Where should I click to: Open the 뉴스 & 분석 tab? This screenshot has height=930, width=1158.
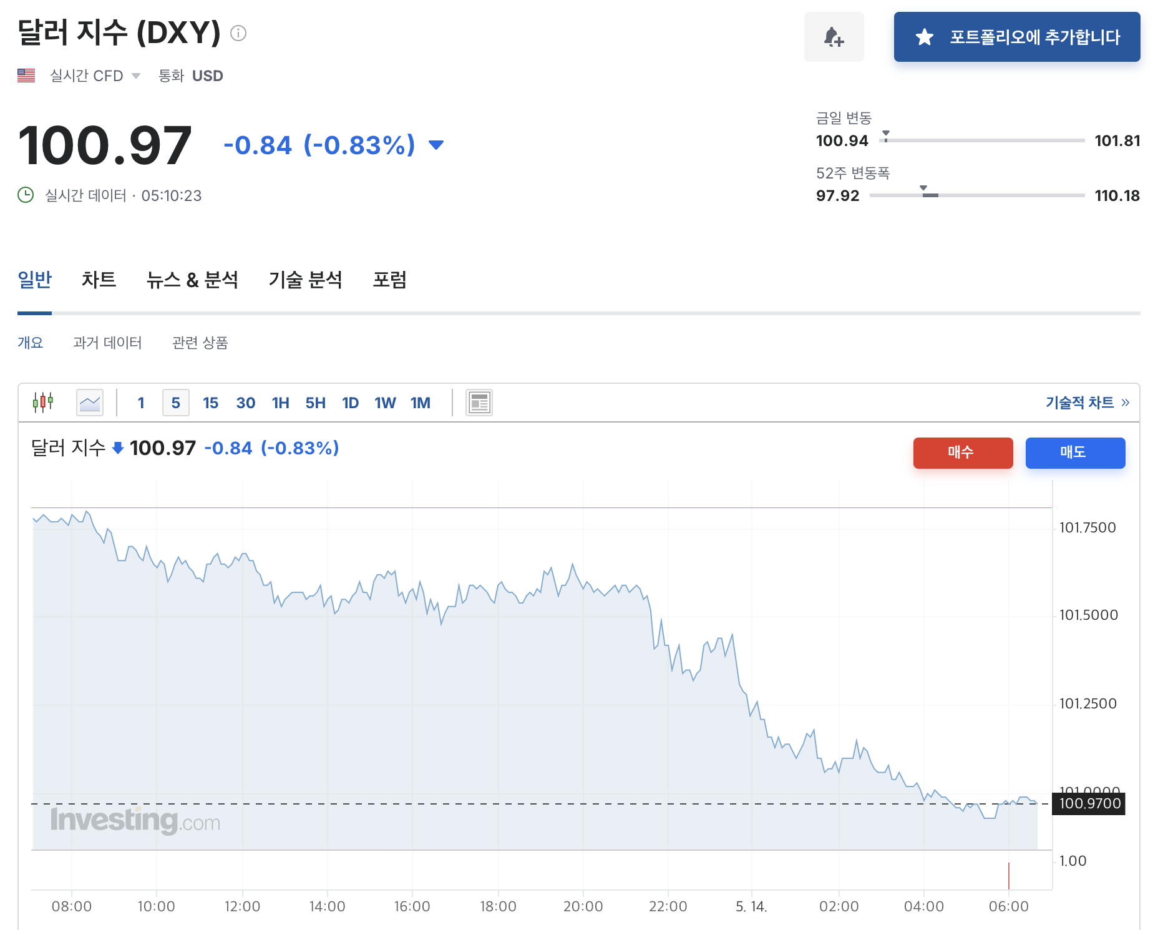(x=192, y=280)
